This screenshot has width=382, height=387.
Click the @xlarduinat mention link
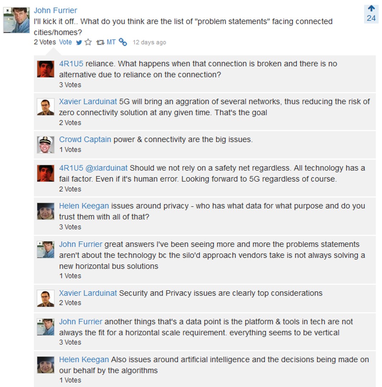tap(107, 168)
